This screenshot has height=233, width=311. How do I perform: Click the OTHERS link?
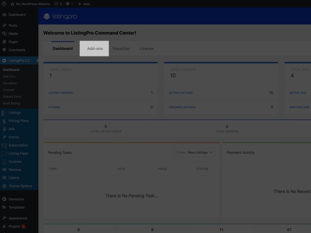54,107
